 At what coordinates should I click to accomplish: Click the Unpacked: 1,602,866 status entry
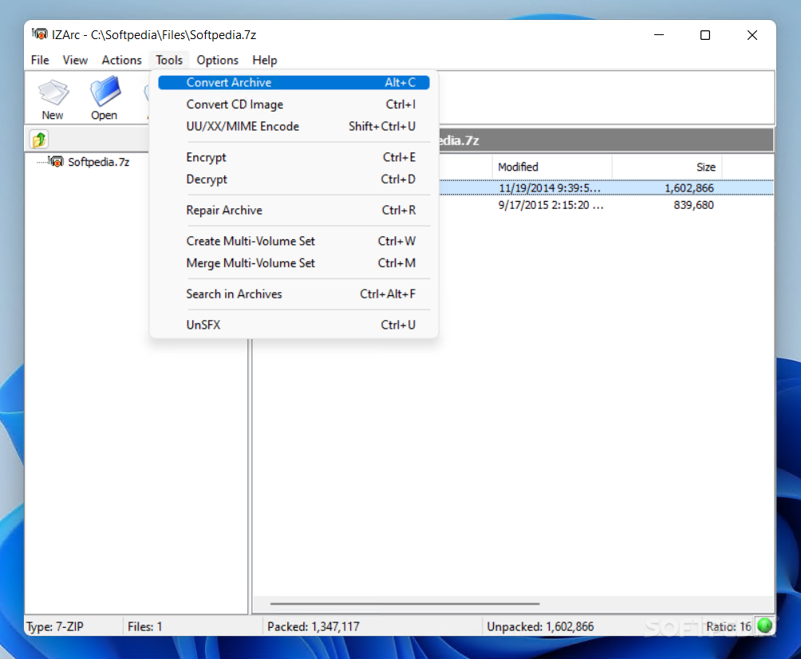tap(540, 626)
